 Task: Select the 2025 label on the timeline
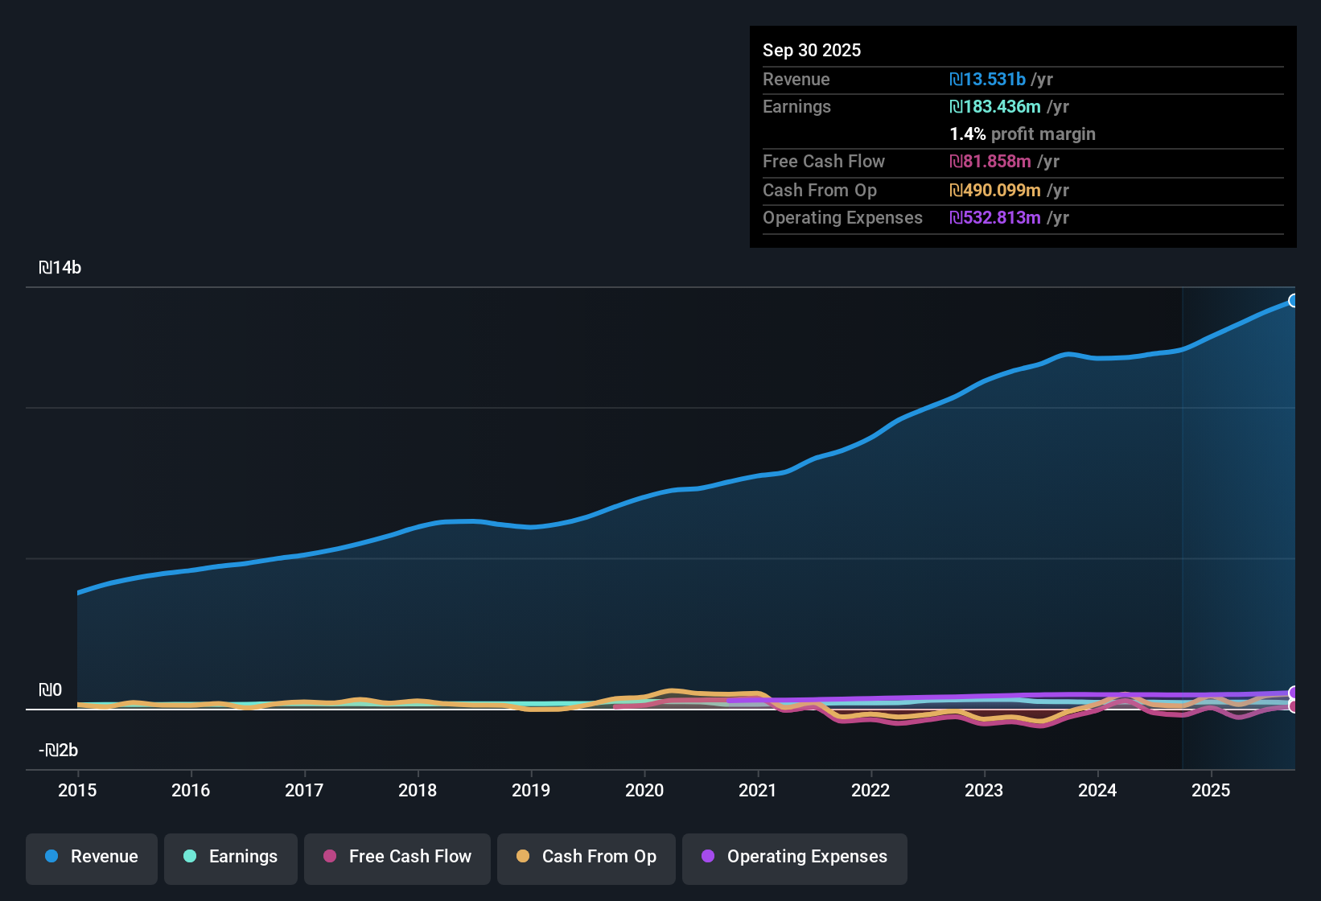click(1212, 791)
